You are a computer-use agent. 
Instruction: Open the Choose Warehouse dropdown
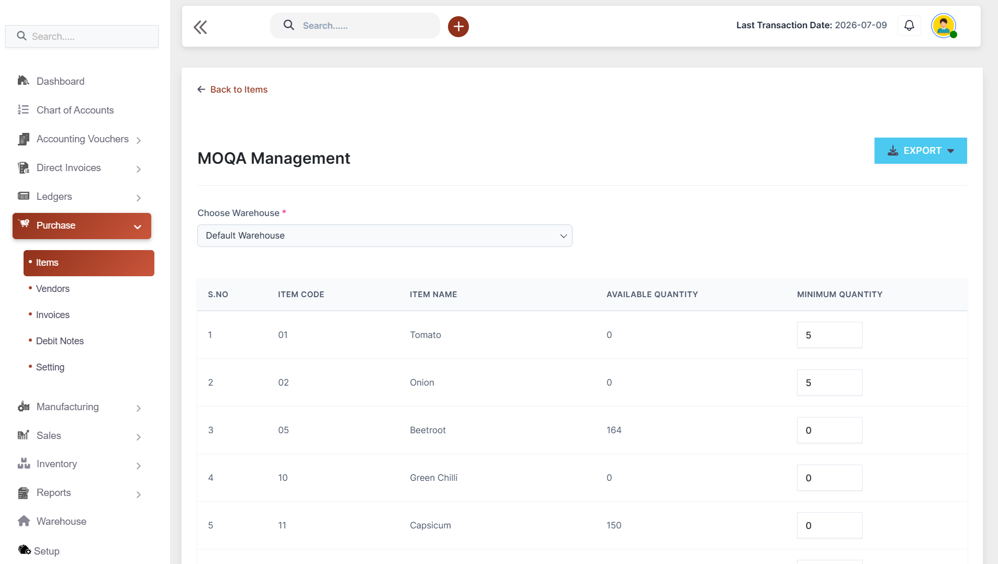coord(385,235)
